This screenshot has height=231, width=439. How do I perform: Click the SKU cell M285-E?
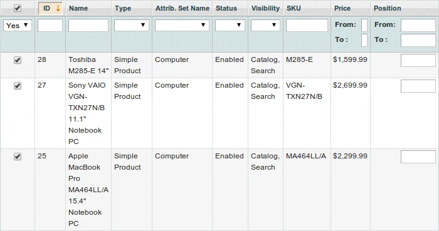click(x=299, y=59)
